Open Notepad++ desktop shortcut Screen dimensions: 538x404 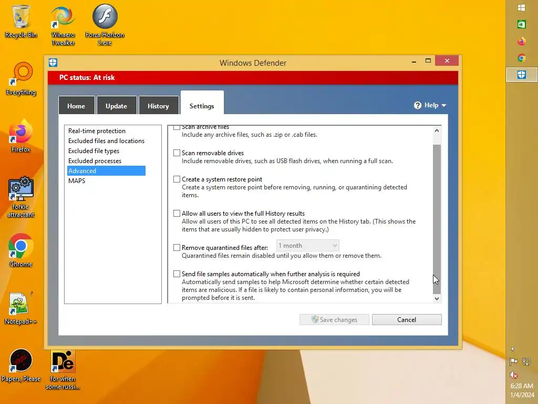(x=20, y=308)
